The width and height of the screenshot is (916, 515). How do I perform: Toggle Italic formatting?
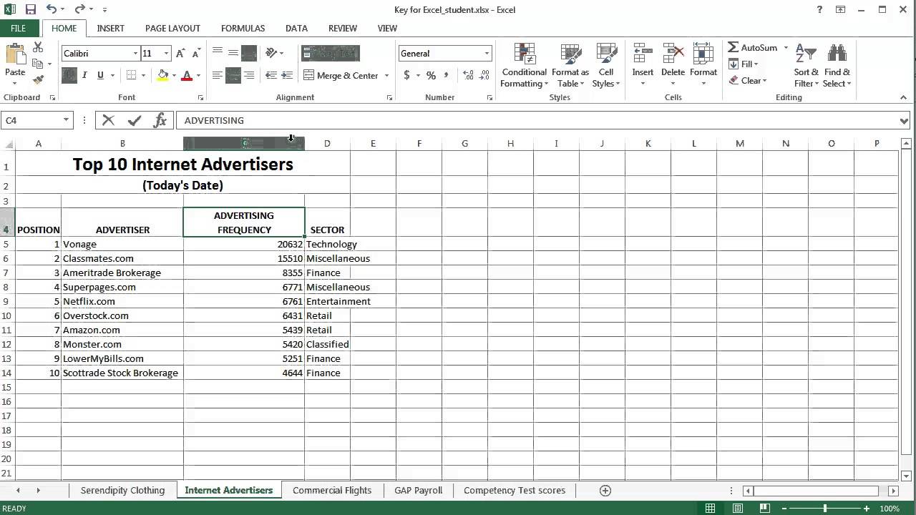tap(84, 75)
